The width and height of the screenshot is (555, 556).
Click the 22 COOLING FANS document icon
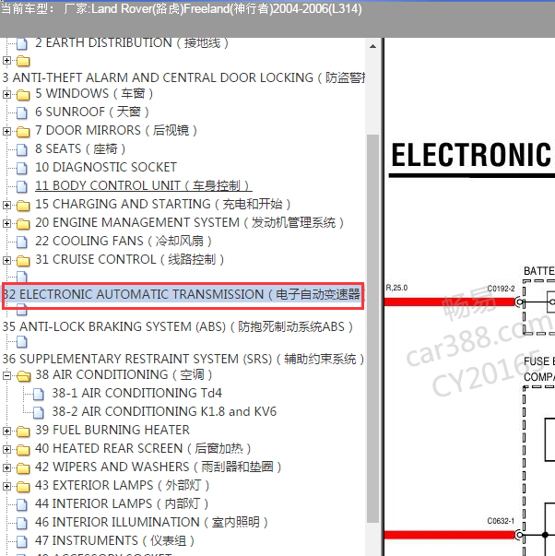tap(22, 242)
